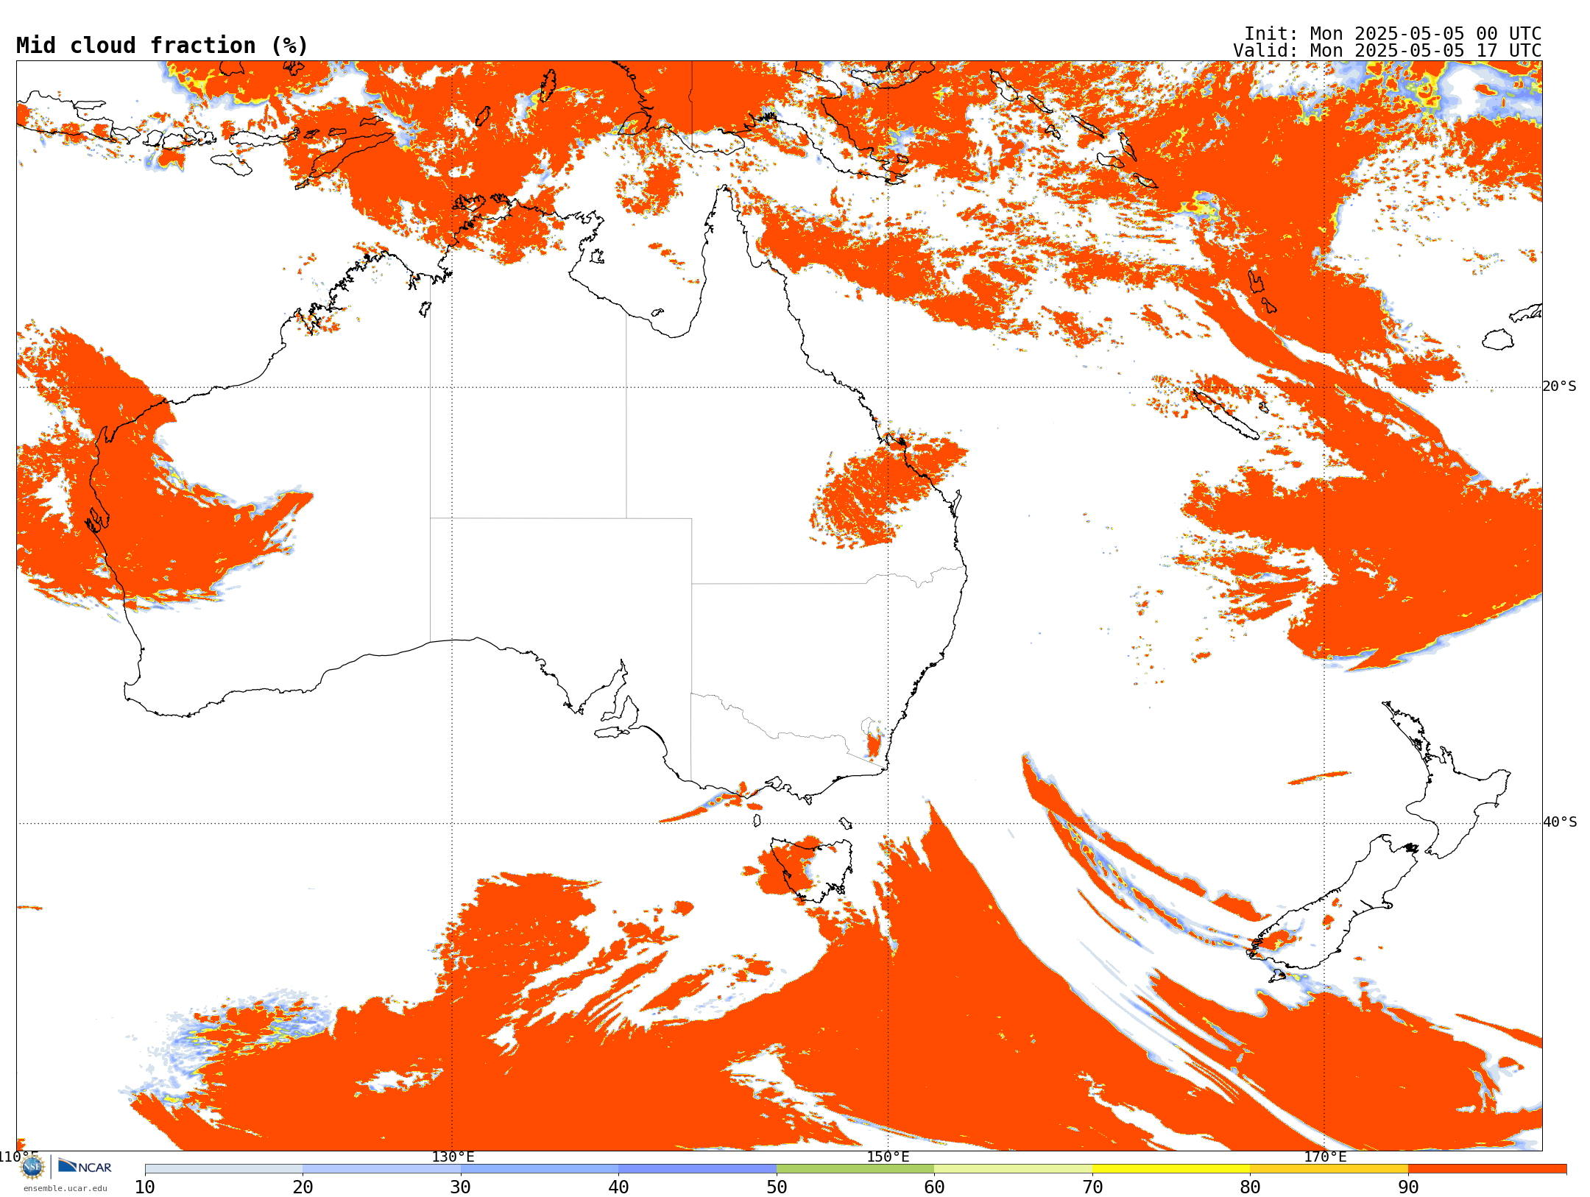Click the 'Init: Mon 2025-05-05 00 UTC' line
Image resolution: width=1590 pixels, height=1197 pixels.
pyautogui.click(x=1393, y=34)
